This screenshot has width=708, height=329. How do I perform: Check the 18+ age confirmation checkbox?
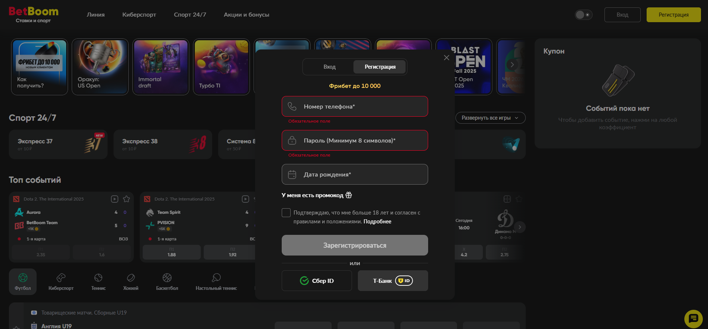(x=286, y=213)
